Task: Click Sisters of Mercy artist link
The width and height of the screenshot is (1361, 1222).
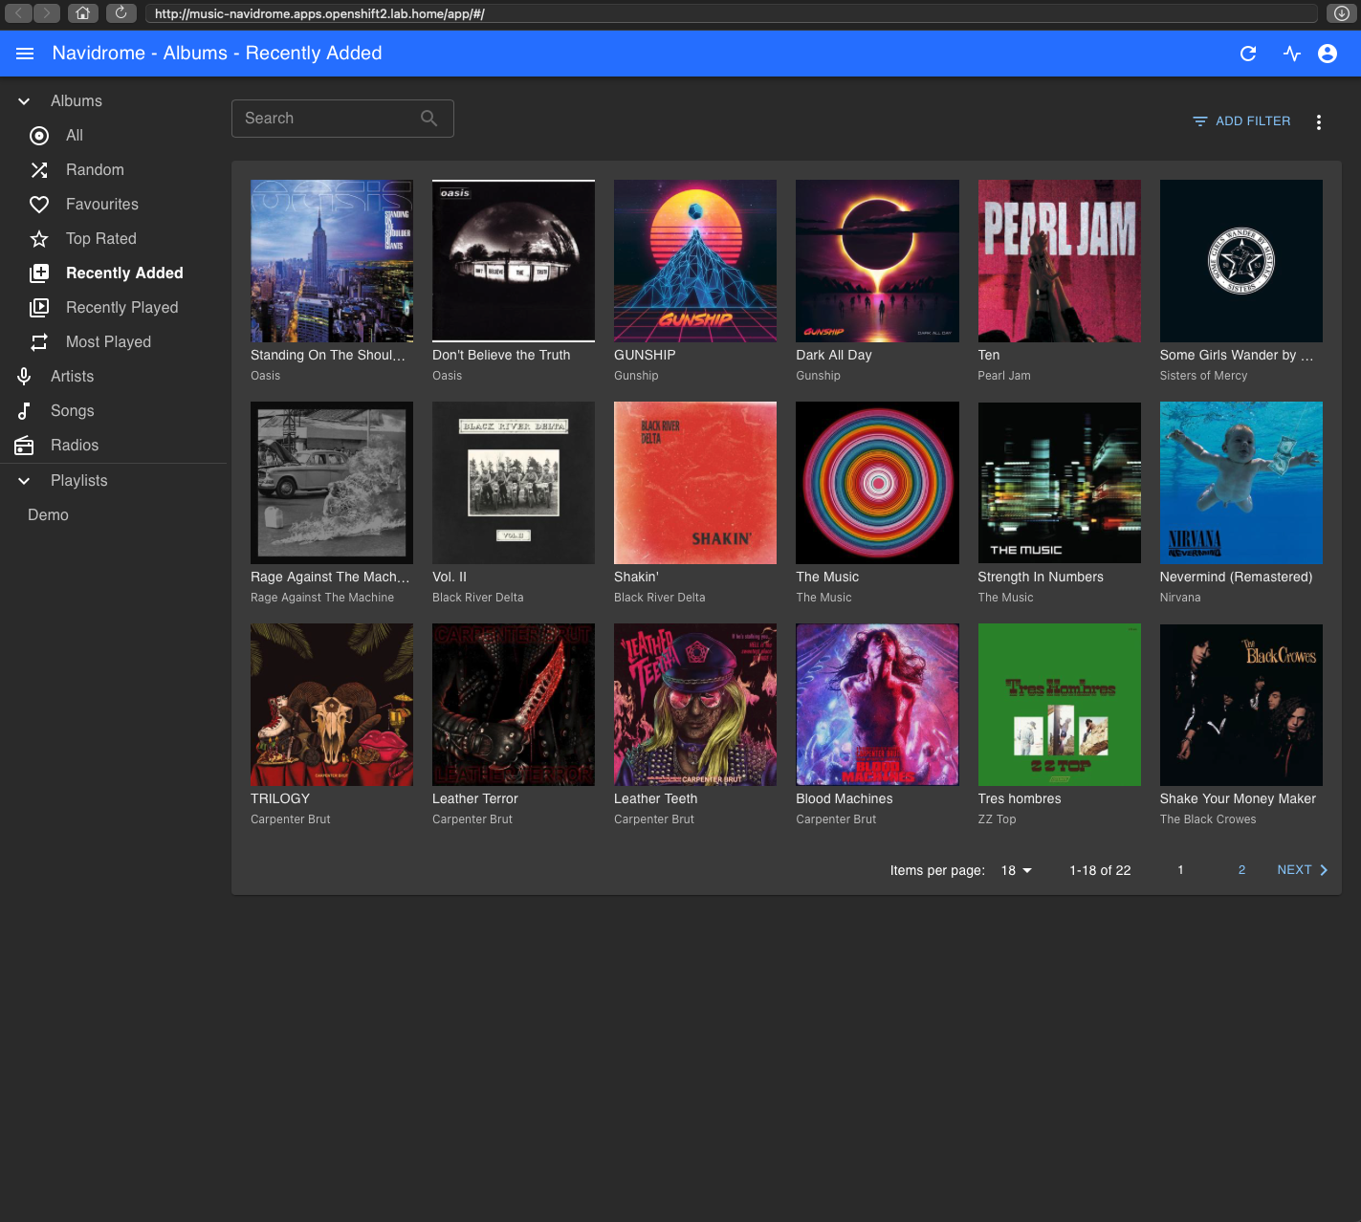Action: (x=1203, y=376)
